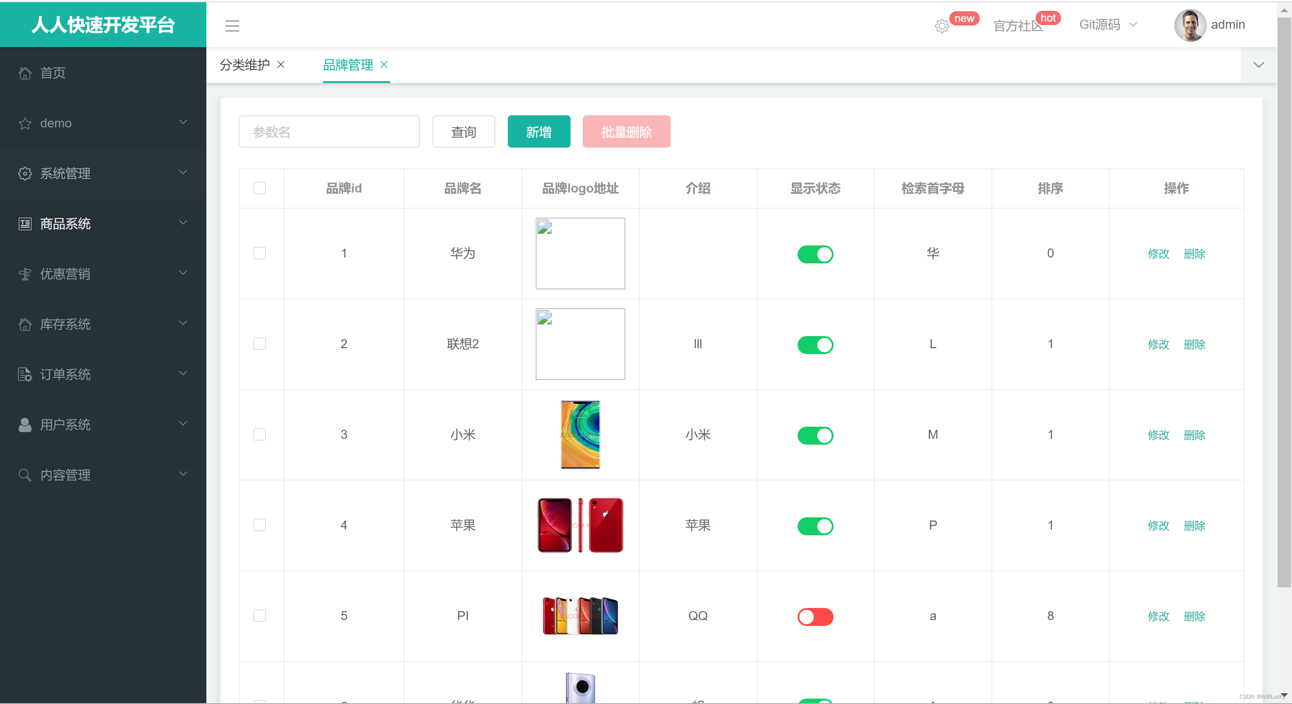Enable the red display switch for PI
1292x704 pixels.
(815, 617)
